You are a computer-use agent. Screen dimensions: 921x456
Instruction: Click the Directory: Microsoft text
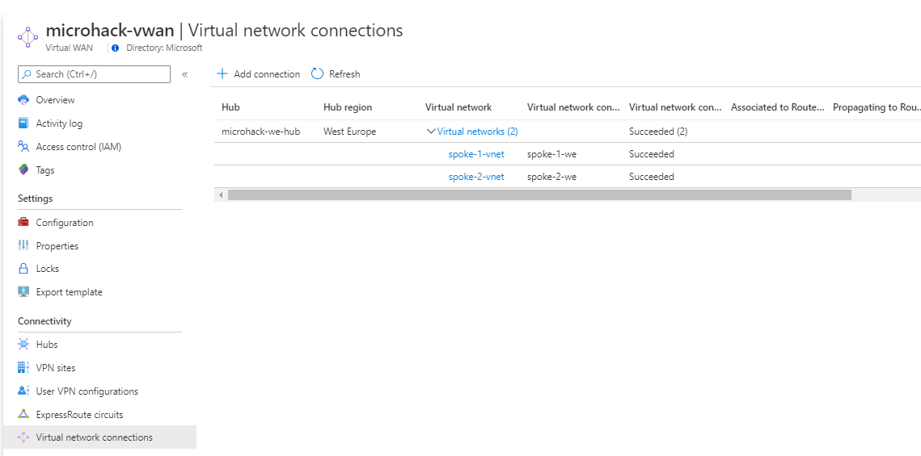(x=164, y=48)
